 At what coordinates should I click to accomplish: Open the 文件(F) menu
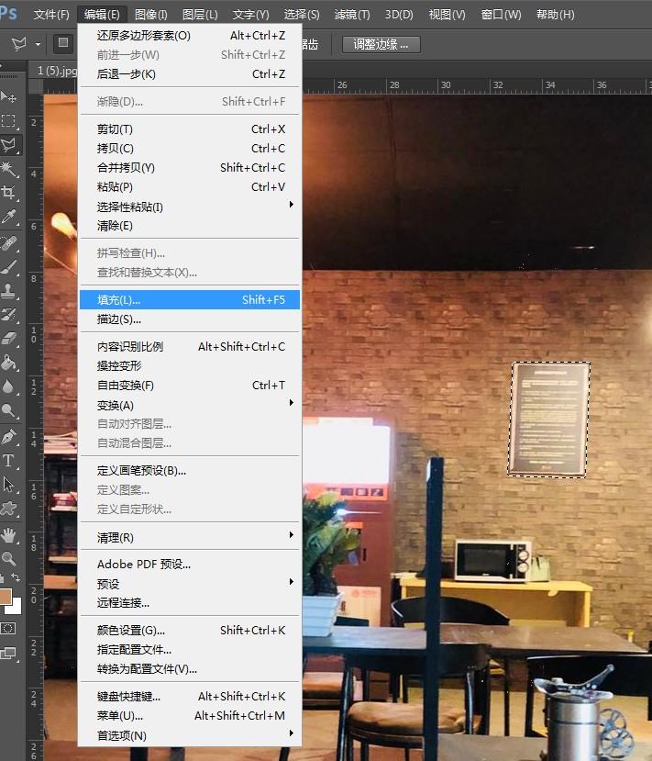click(51, 15)
